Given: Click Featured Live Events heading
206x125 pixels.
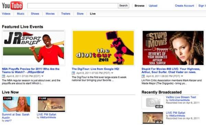Looking at the screenshot, I should click(22, 27).
